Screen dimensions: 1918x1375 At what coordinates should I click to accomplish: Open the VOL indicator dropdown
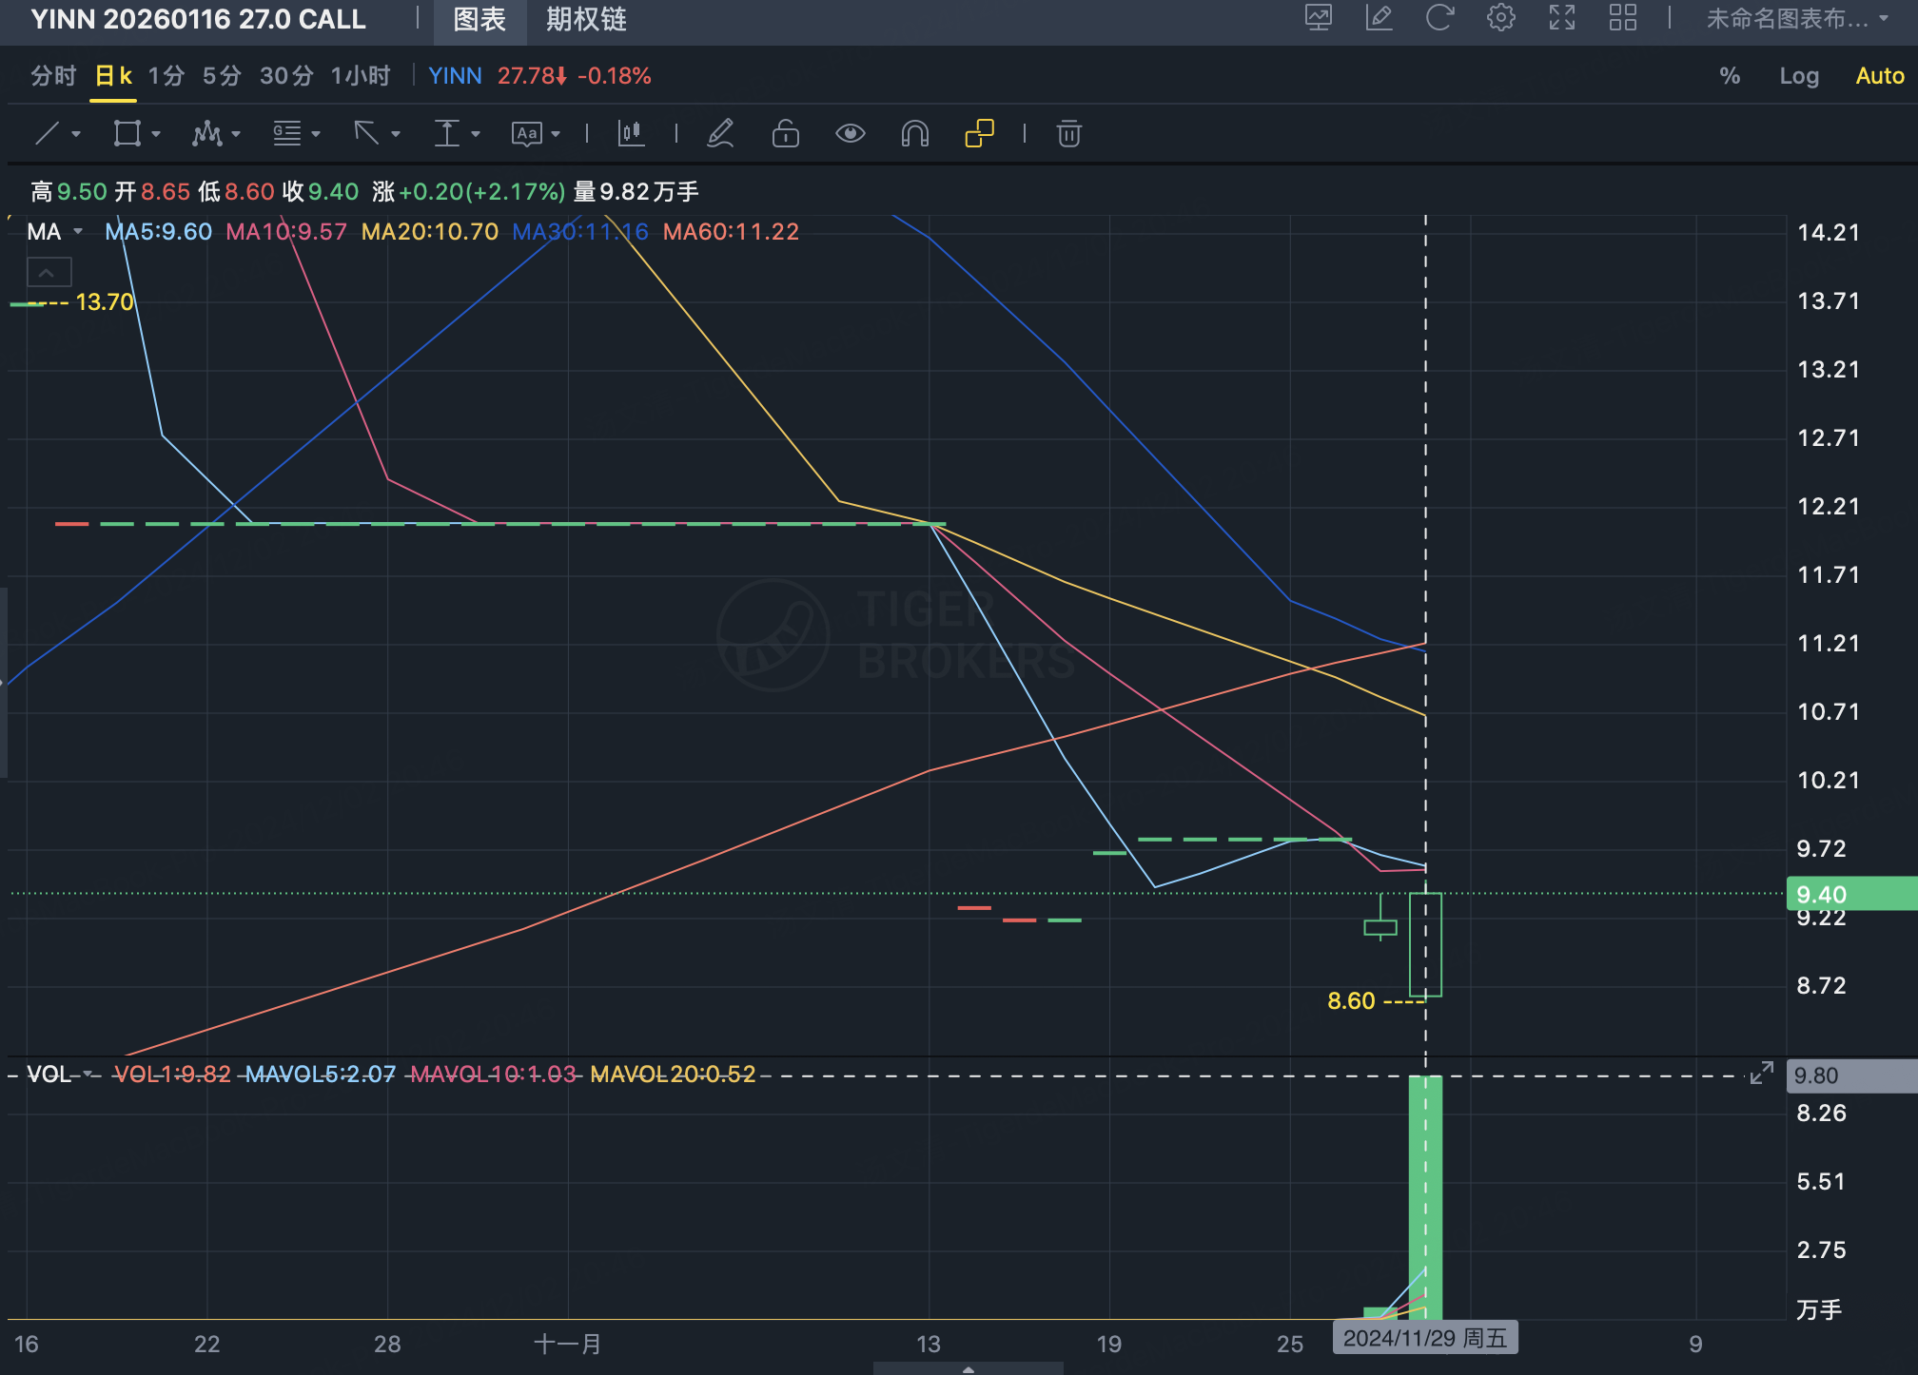[x=88, y=1075]
